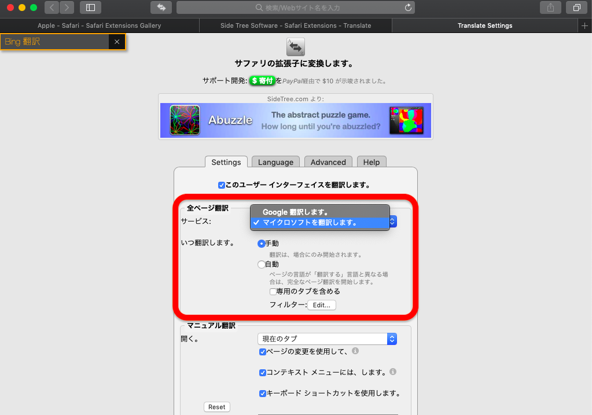Click info icon beside ページの変更を使用して
Image resolution: width=592 pixels, height=415 pixels.
point(355,351)
